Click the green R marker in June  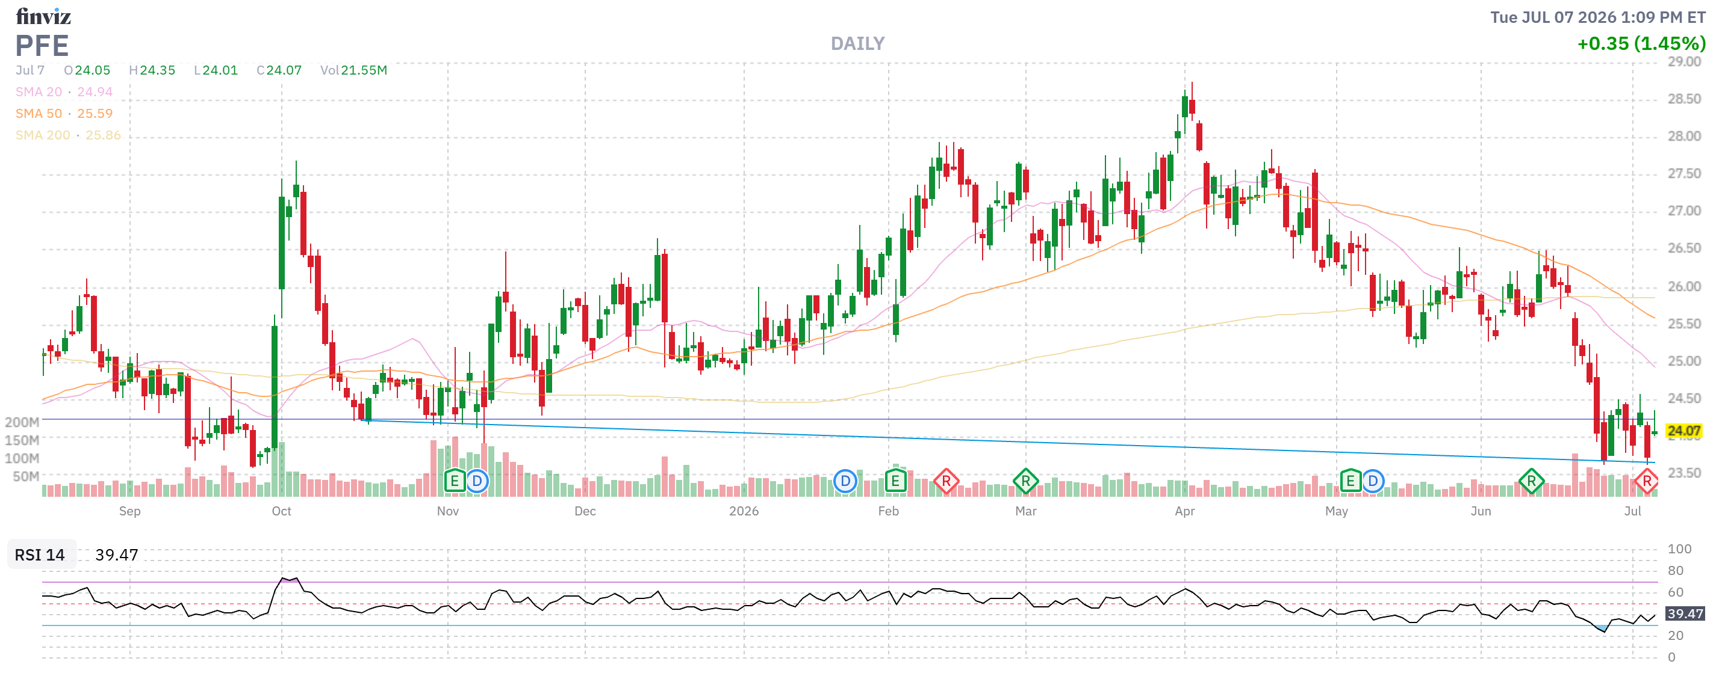pyautogui.click(x=1532, y=481)
